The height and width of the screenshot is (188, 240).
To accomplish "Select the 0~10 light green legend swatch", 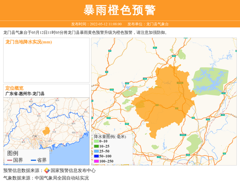I will coord(96,141).
